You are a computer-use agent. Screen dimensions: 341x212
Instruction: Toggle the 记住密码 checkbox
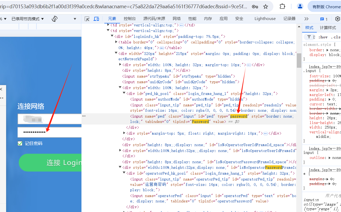[20, 143]
